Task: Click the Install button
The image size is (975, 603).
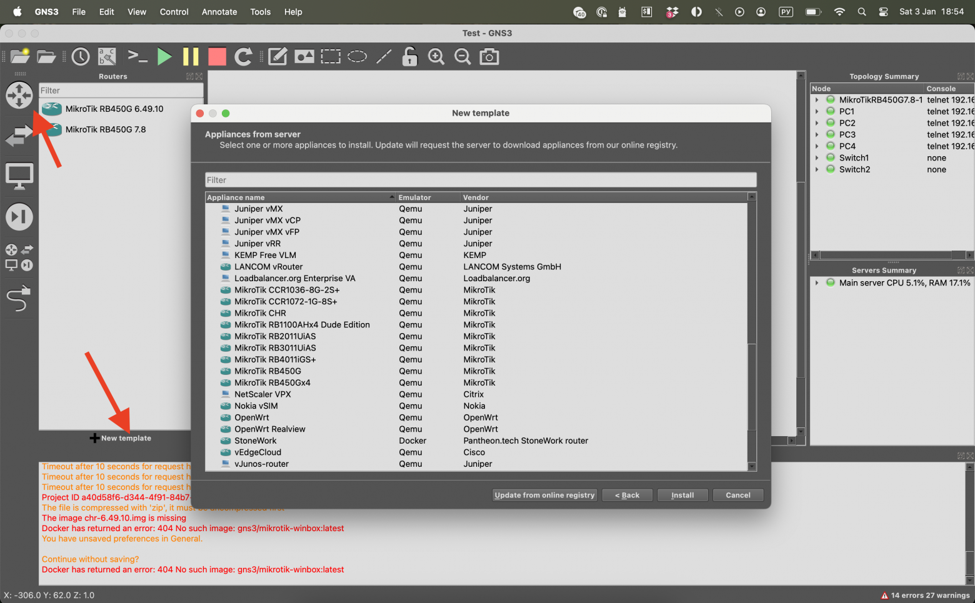Action: pyautogui.click(x=682, y=495)
